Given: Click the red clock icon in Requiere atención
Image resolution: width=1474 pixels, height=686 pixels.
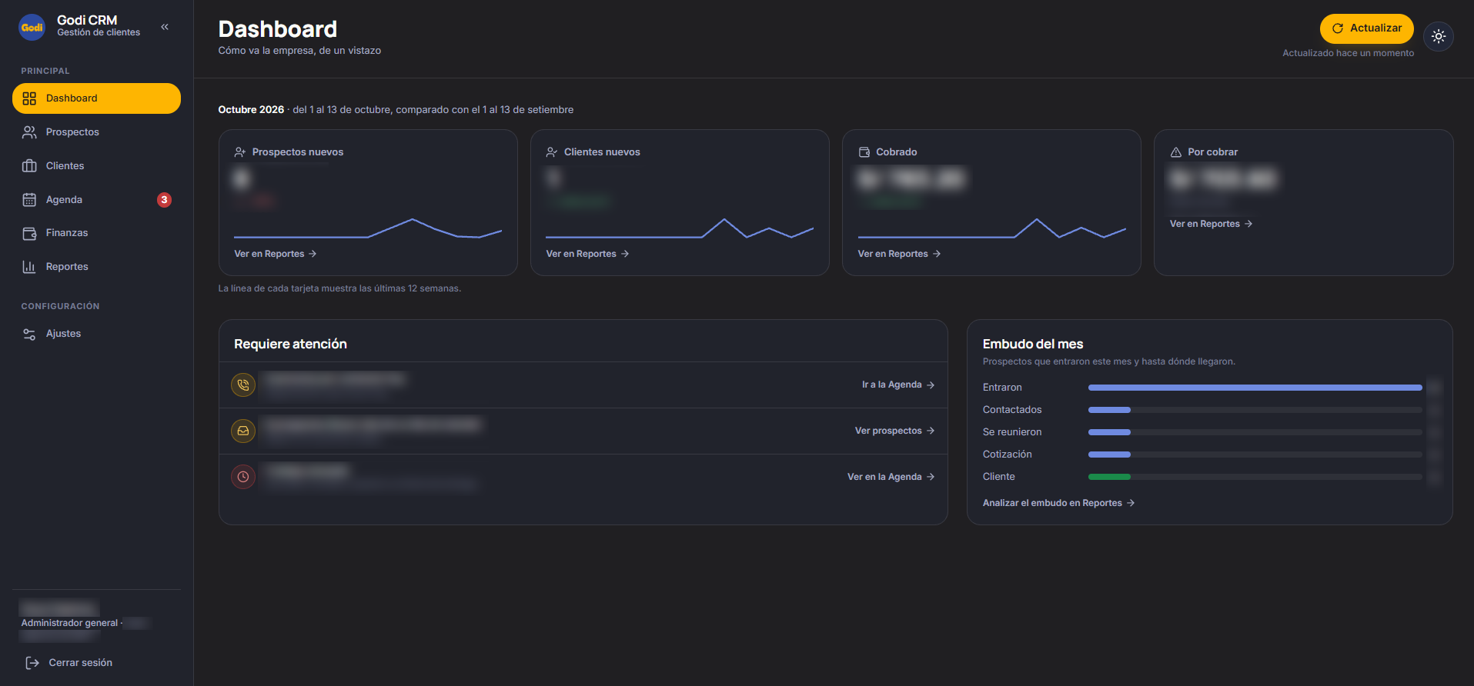Looking at the screenshot, I should (x=243, y=477).
